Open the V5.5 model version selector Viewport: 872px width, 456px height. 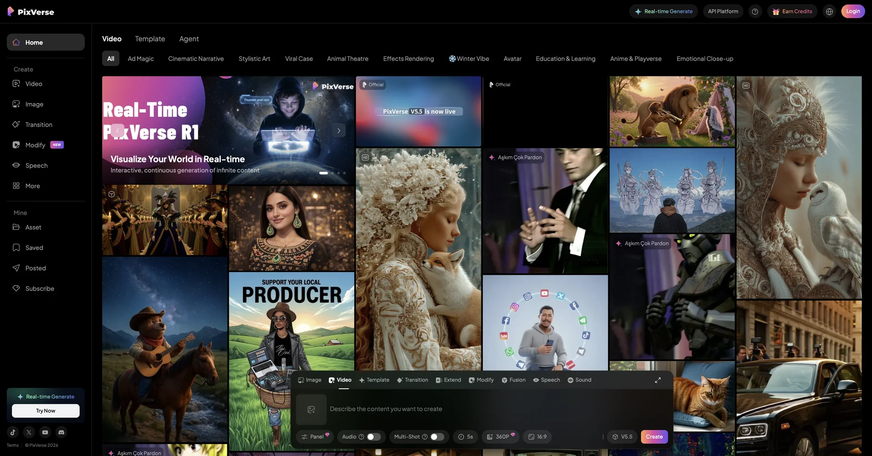coord(622,437)
